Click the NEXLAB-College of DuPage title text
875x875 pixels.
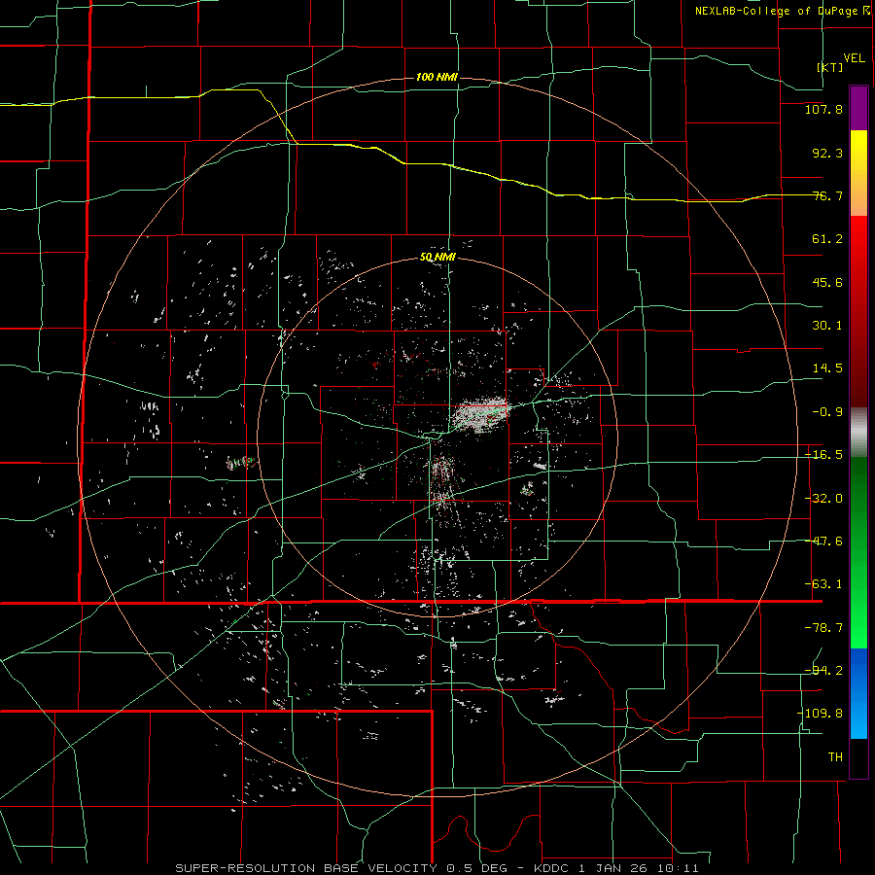point(783,11)
